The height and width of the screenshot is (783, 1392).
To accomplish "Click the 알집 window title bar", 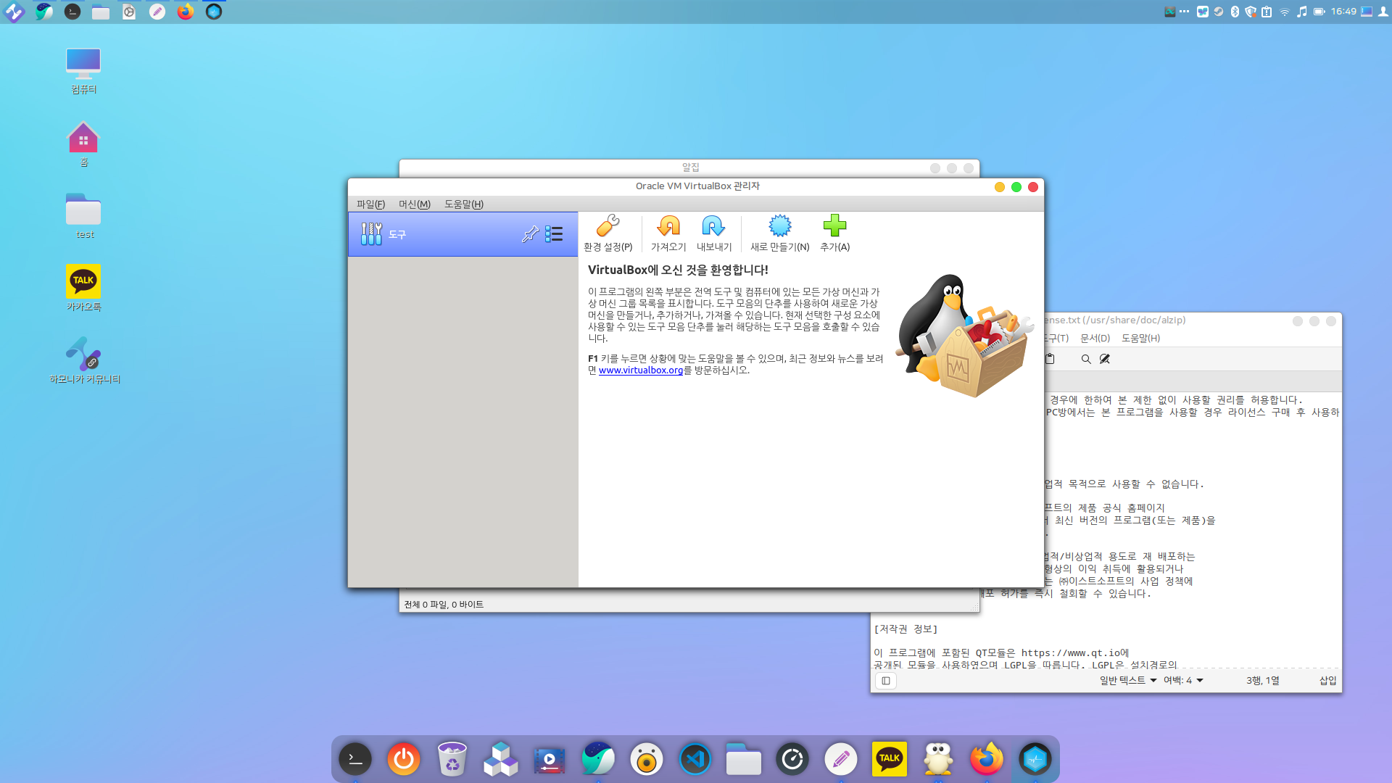I will click(689, 167).
